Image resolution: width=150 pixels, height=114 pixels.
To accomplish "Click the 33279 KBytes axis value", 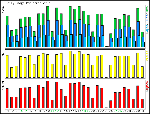I will coord(3,85).
